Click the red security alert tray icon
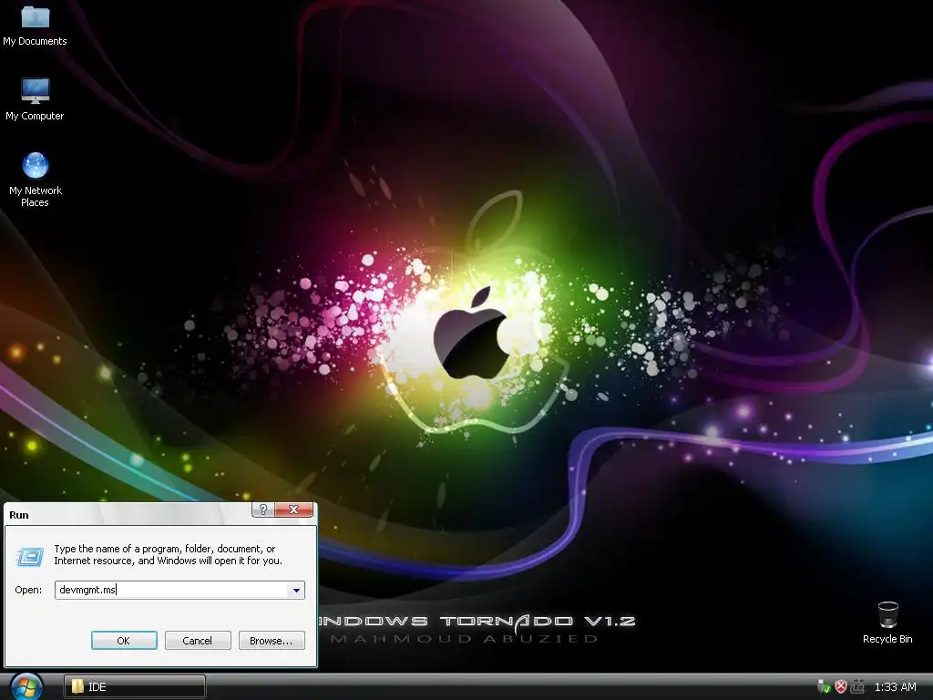The image size is (933, 700). click(841, 687)
